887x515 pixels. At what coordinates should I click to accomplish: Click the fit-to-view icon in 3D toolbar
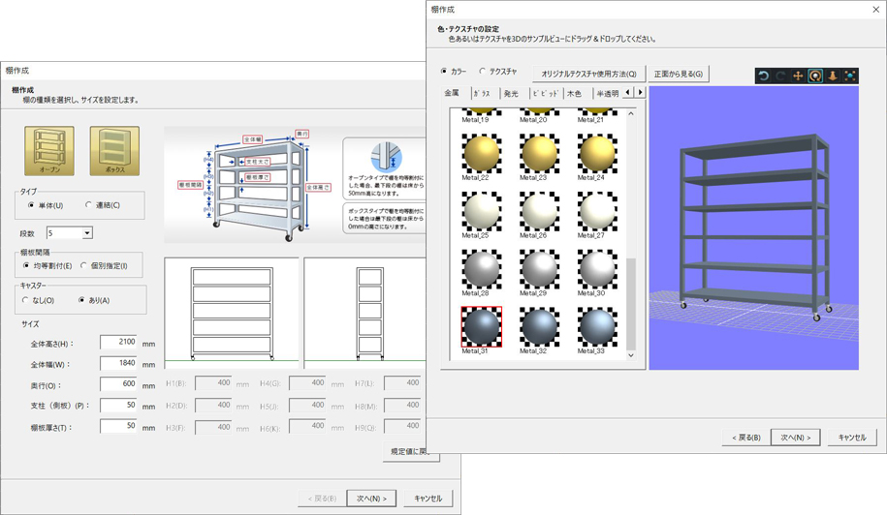[x=850, y=76]
